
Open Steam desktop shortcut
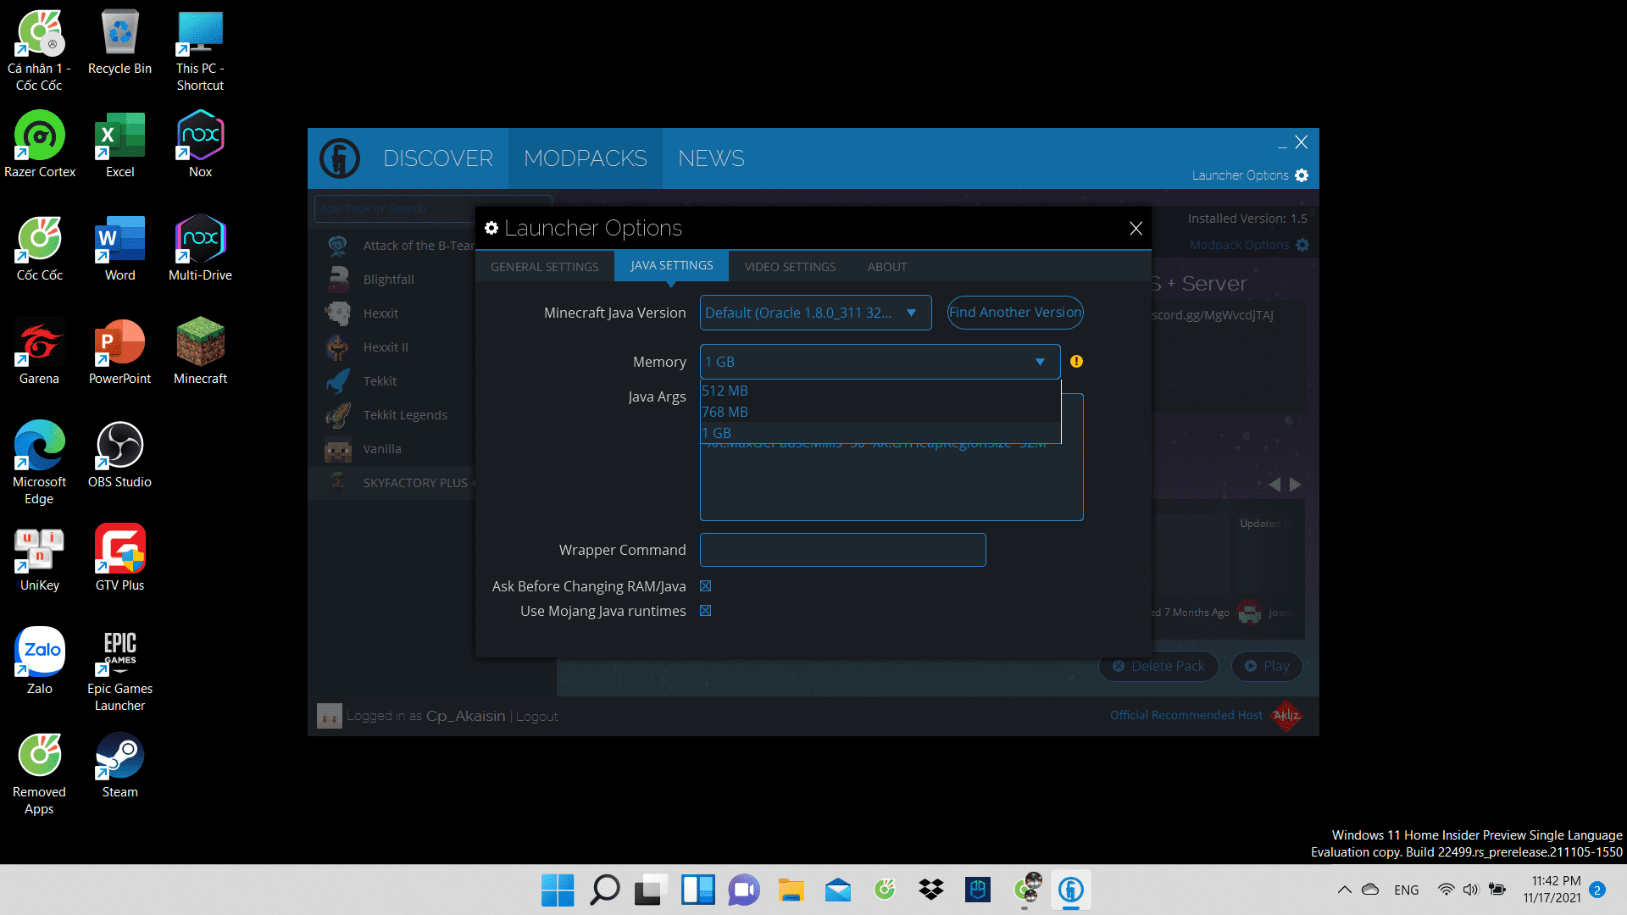119,756
